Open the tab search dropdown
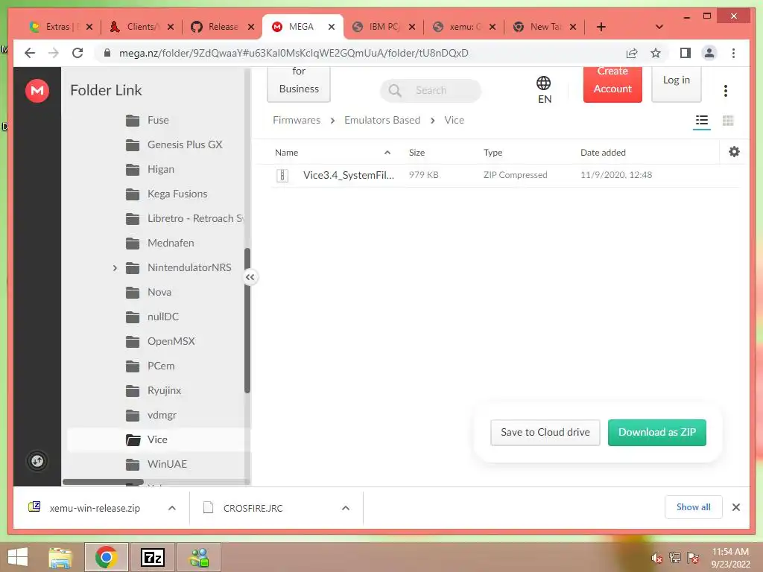763x572 pixels. 659,27
